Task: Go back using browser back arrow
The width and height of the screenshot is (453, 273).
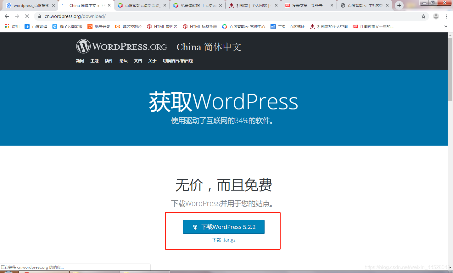Action: tap(7, 16)
